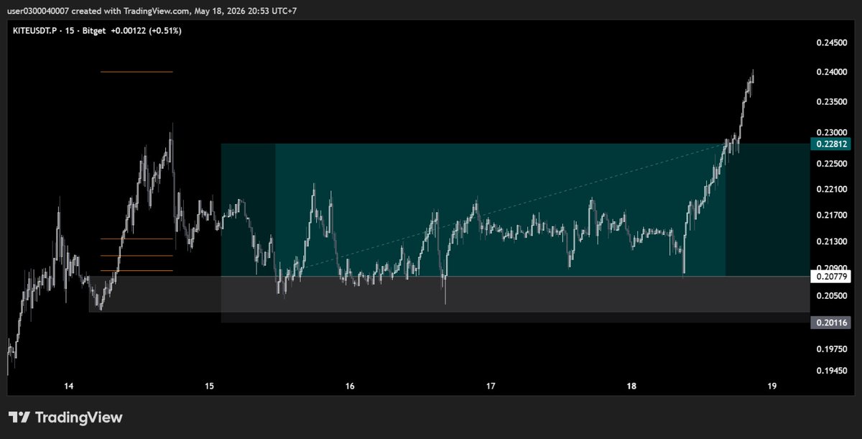This screenshot has width=862, height=439.
Task: Click date 16 on the time axis
Action: (x=351, y=386)
